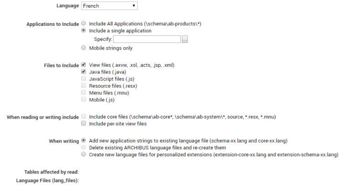Click the Language dropdown arrow
This screenshot has height=188, width=343.
[133, 6]
